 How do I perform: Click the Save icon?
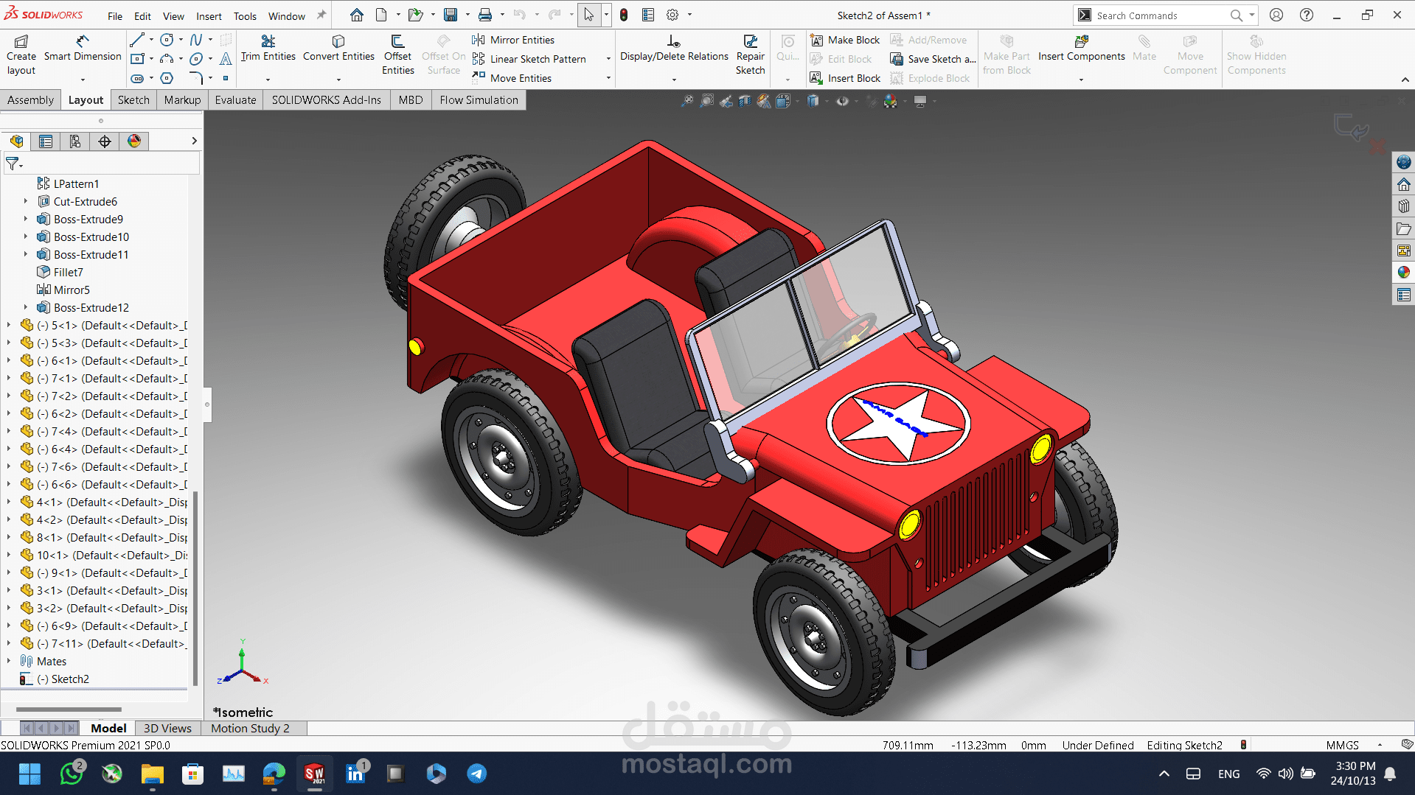point(451,15)
